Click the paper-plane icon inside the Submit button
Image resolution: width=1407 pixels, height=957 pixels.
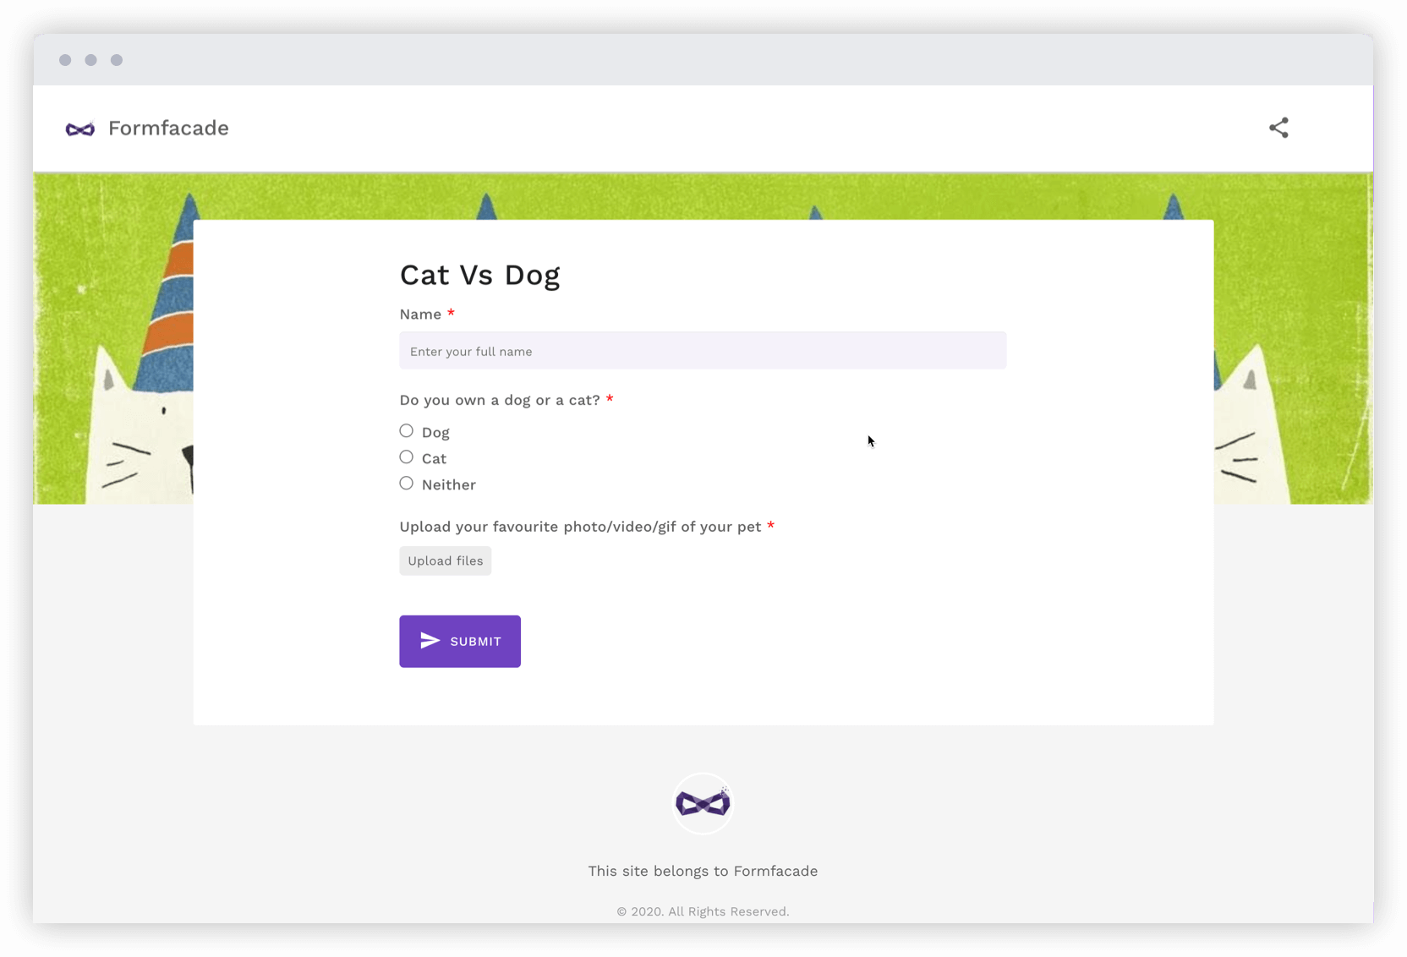pos(430,641)
